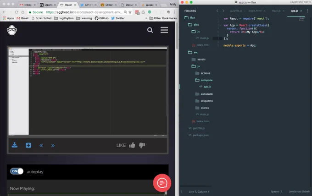Like the lesson with the thumbs-up icon
Image resolution: width=312 pixels, height=196 pixels.
[132, 145]
